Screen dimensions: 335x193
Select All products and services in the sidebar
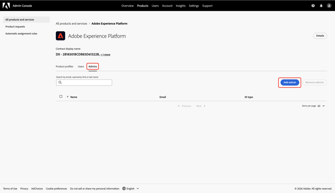pyautogui.click(x=26, y=20)
